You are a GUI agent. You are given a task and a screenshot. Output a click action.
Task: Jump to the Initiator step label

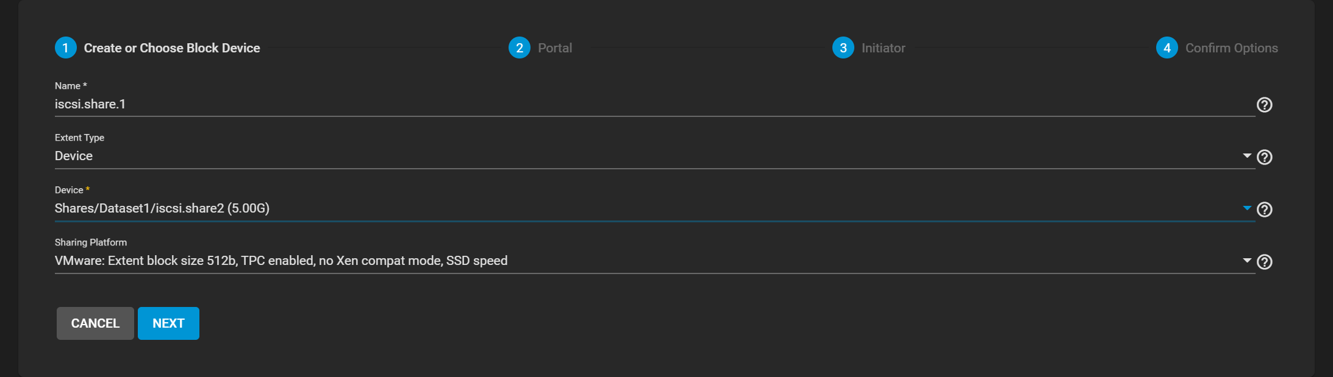[x=883, y=48]
